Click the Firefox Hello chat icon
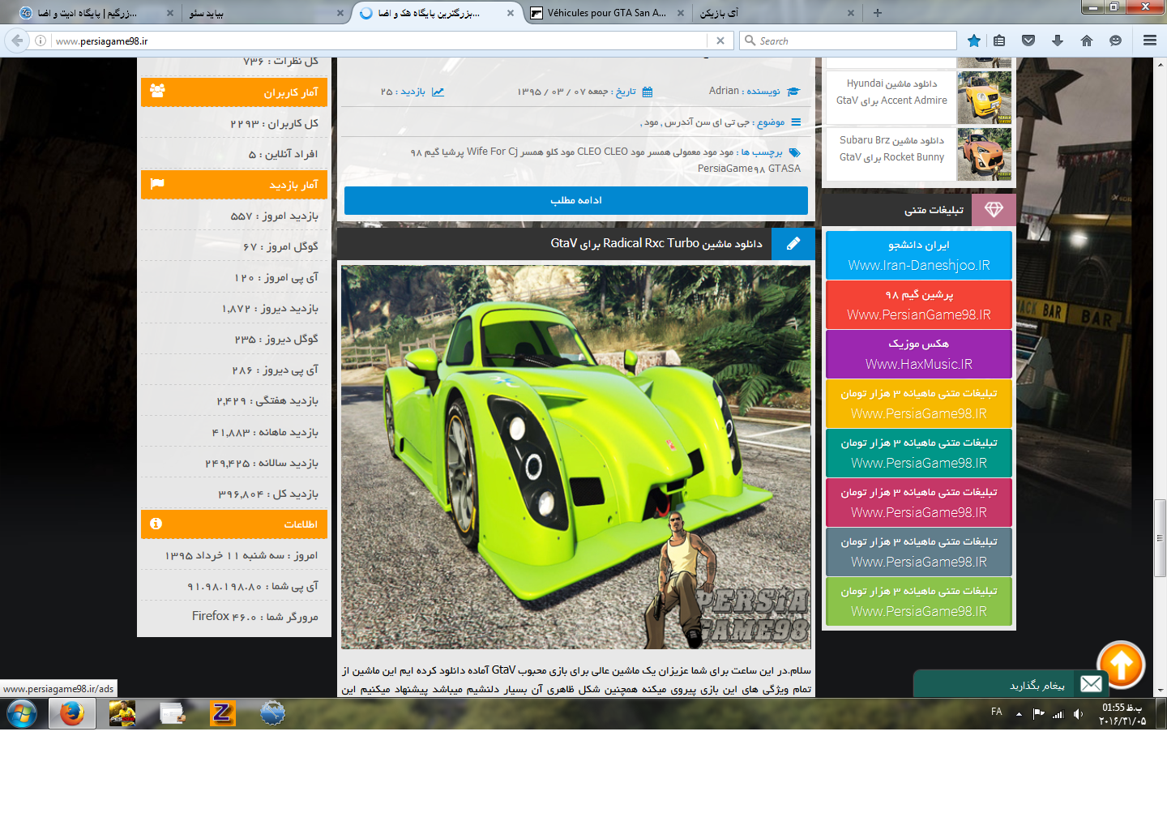Screen dimensions: 1167x830 [x=1116, y=41]
